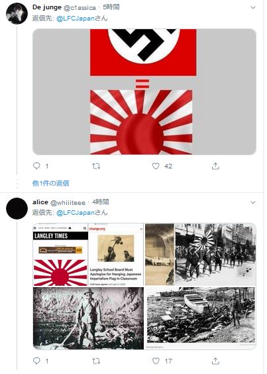Click the username De junge

click(x=47, y=7)
